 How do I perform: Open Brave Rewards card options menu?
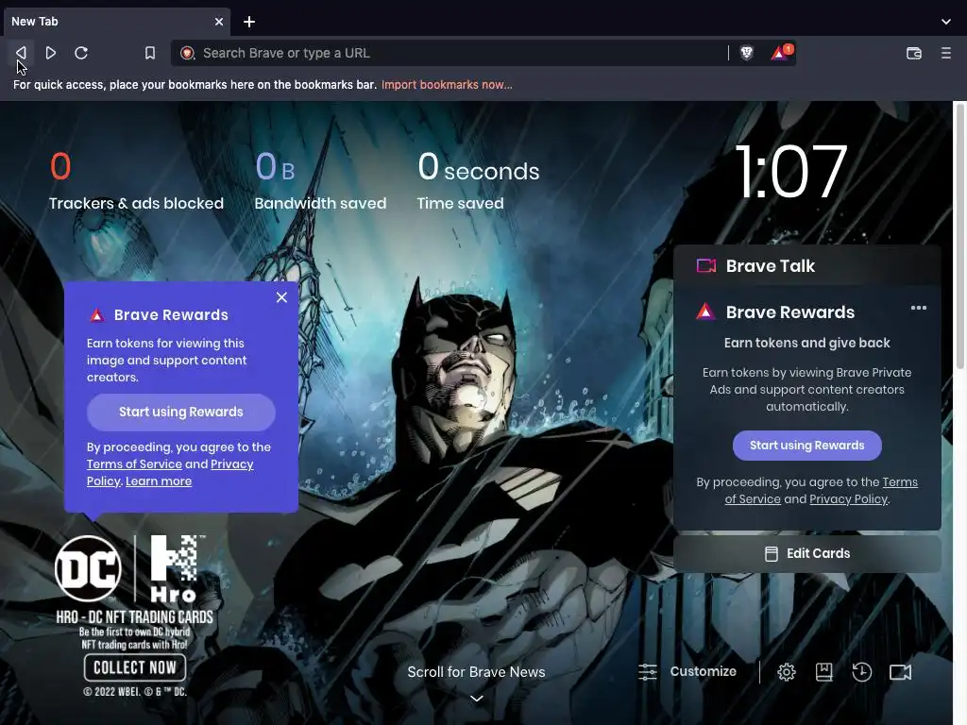pyautogui.click(x=918, y=308)
